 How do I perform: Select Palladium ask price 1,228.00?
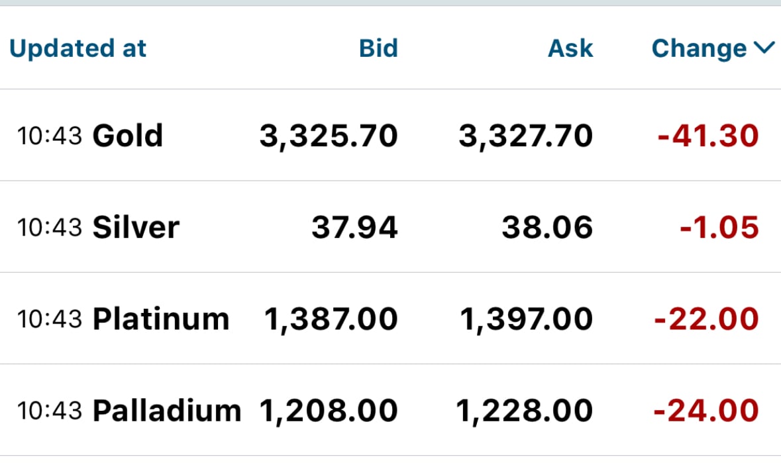click(525, 411)
